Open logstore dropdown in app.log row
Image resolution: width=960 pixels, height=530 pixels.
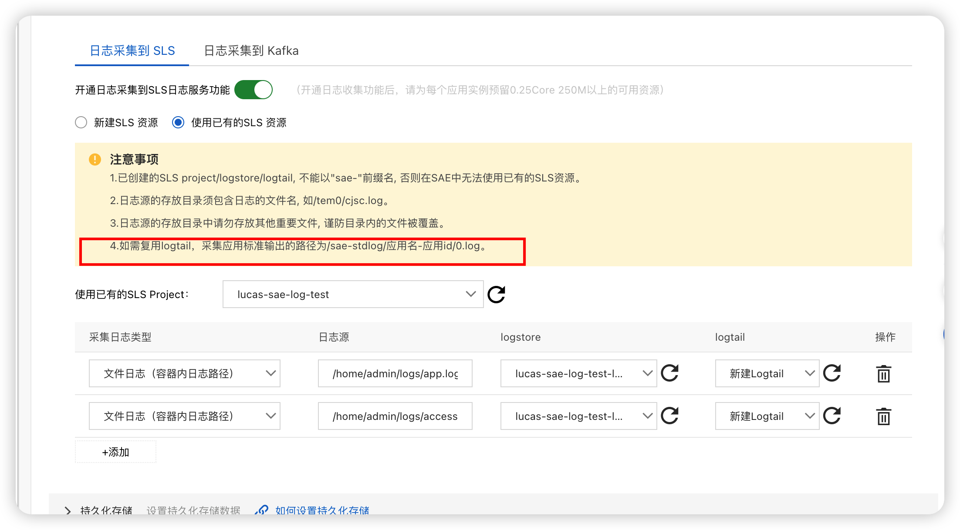(578, 373)
